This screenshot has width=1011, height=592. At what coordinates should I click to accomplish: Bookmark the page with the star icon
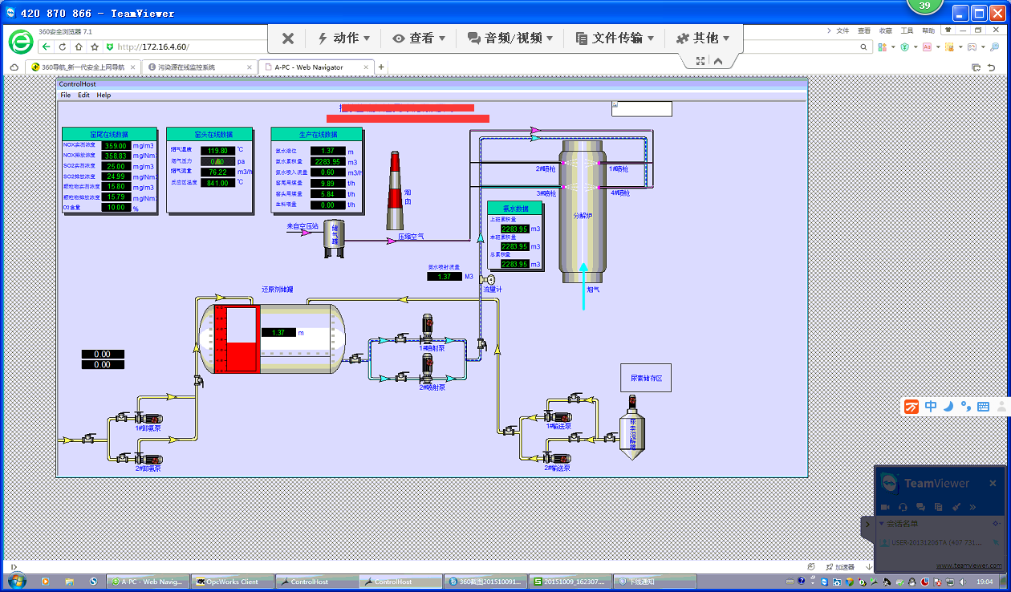pos(95,47)
